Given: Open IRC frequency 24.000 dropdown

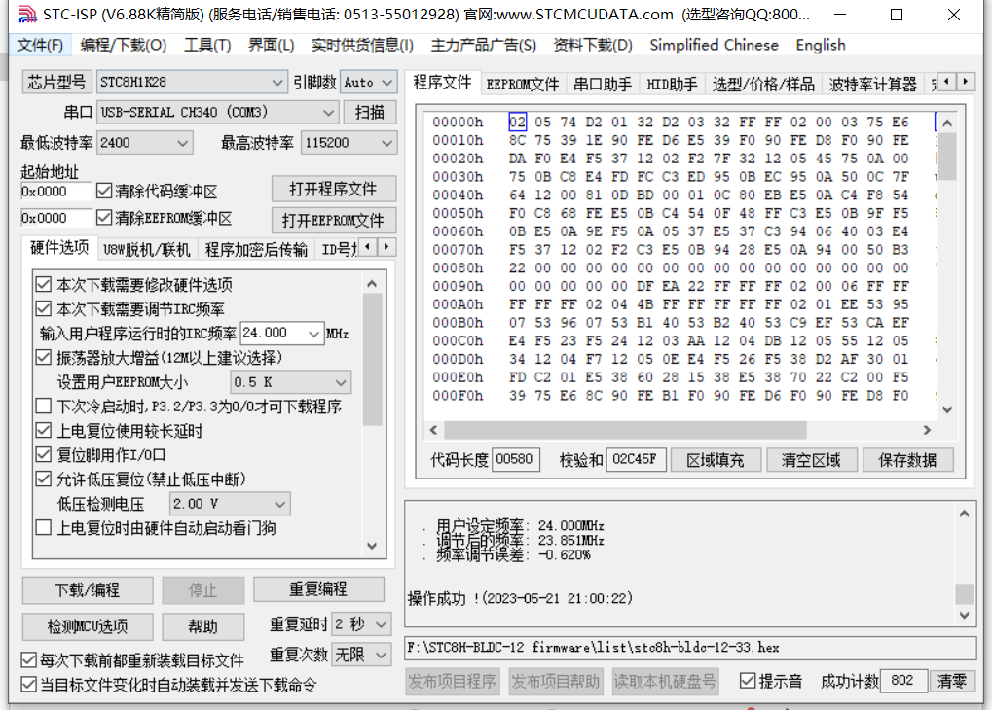Looking at the screenshot, I should pos(282,334).
